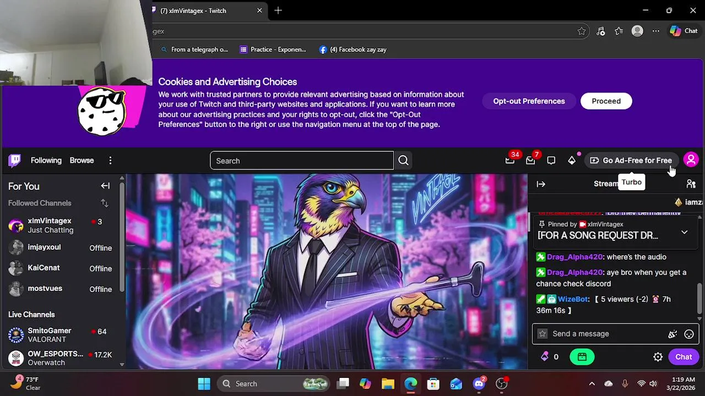
Task: Open the Windows Start button
Action: point(204,383)
